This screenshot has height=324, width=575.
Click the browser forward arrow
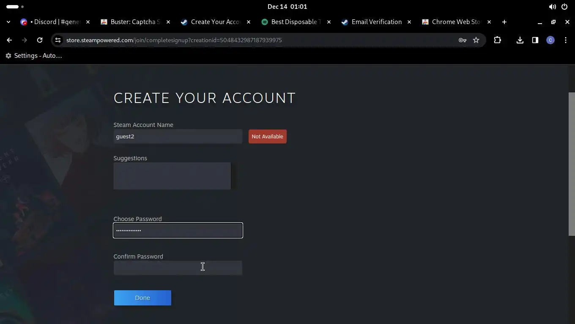[x=25, y=40]
